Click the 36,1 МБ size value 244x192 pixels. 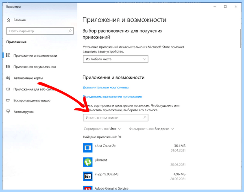coord(180,146)
